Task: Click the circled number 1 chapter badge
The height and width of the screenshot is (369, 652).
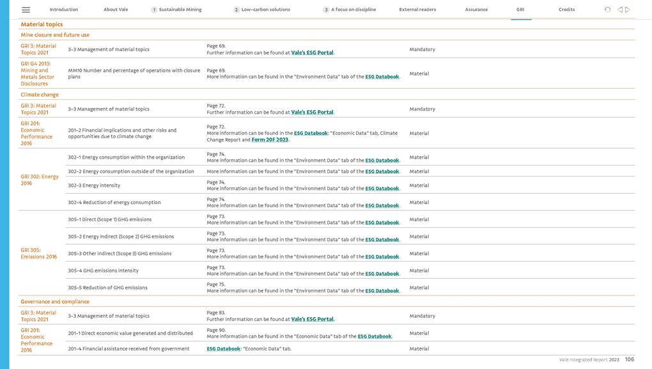Action: point(154,10)
